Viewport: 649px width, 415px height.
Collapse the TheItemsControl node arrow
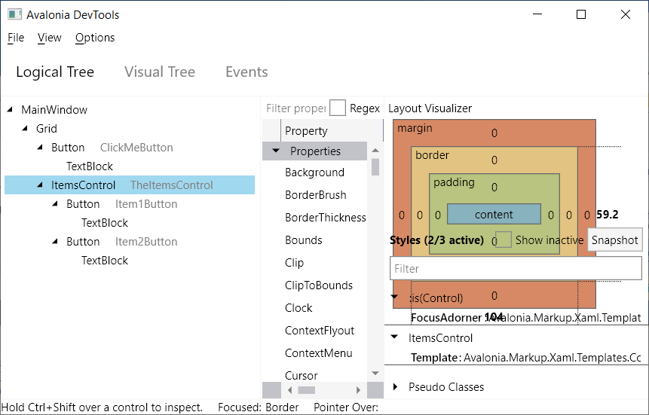(40, 185)
